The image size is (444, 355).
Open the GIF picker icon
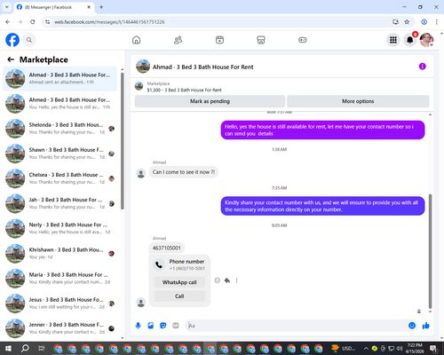(176, 326)
